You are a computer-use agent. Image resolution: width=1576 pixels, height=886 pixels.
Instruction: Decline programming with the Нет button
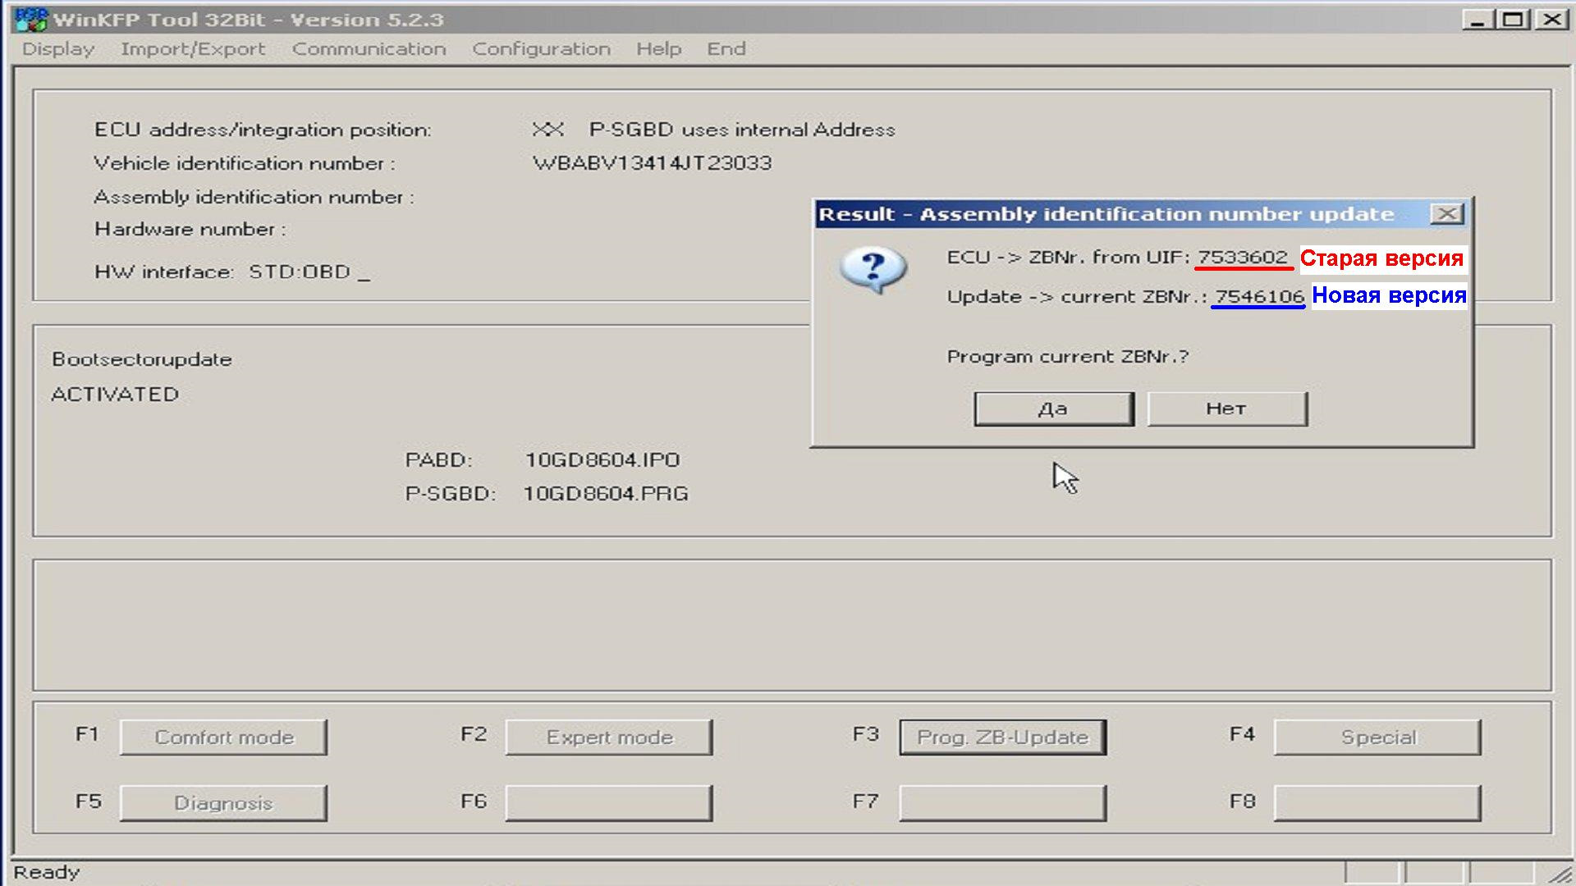coord(1227,409)
